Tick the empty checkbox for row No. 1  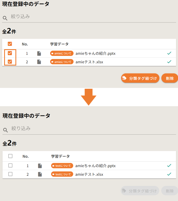point(10,166)
